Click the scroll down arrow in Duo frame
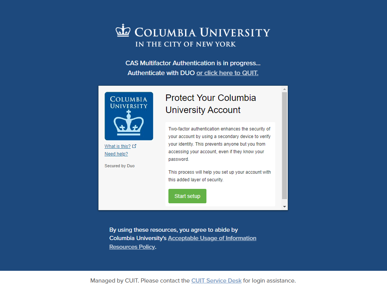This screenshot has width=387, height=289. (x=285, y=207)
